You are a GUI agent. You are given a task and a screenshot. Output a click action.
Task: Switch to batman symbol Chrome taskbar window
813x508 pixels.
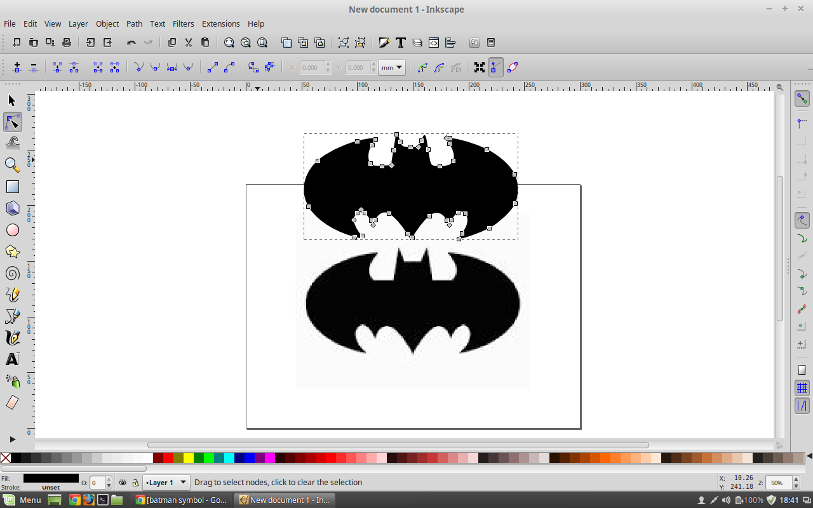click(x=181, y=500)
